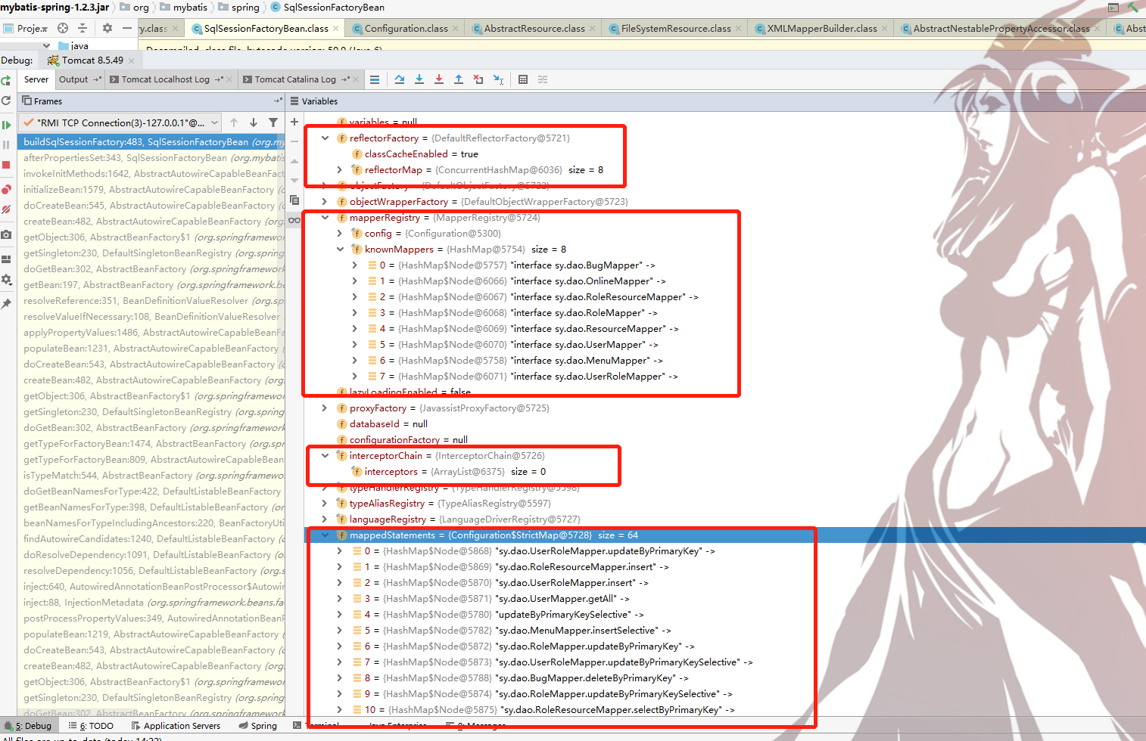This screenshot has height=741, width=1146.
Task: Click the mybatis breadcrumb folder
Action: pos(183,7)
